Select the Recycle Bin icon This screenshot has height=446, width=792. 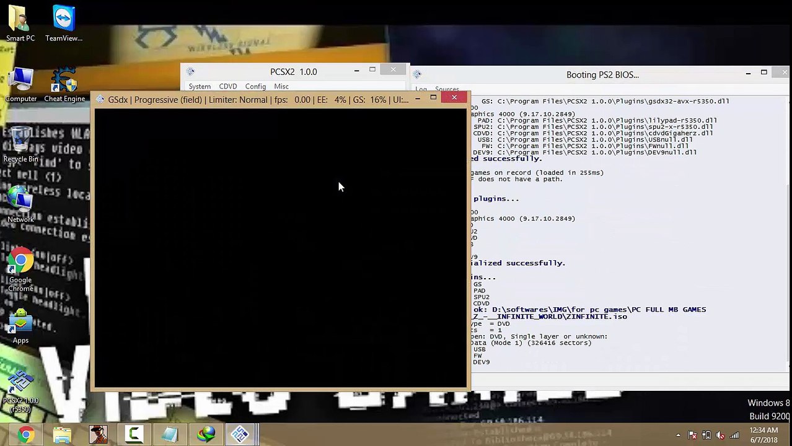pos(20,144)
